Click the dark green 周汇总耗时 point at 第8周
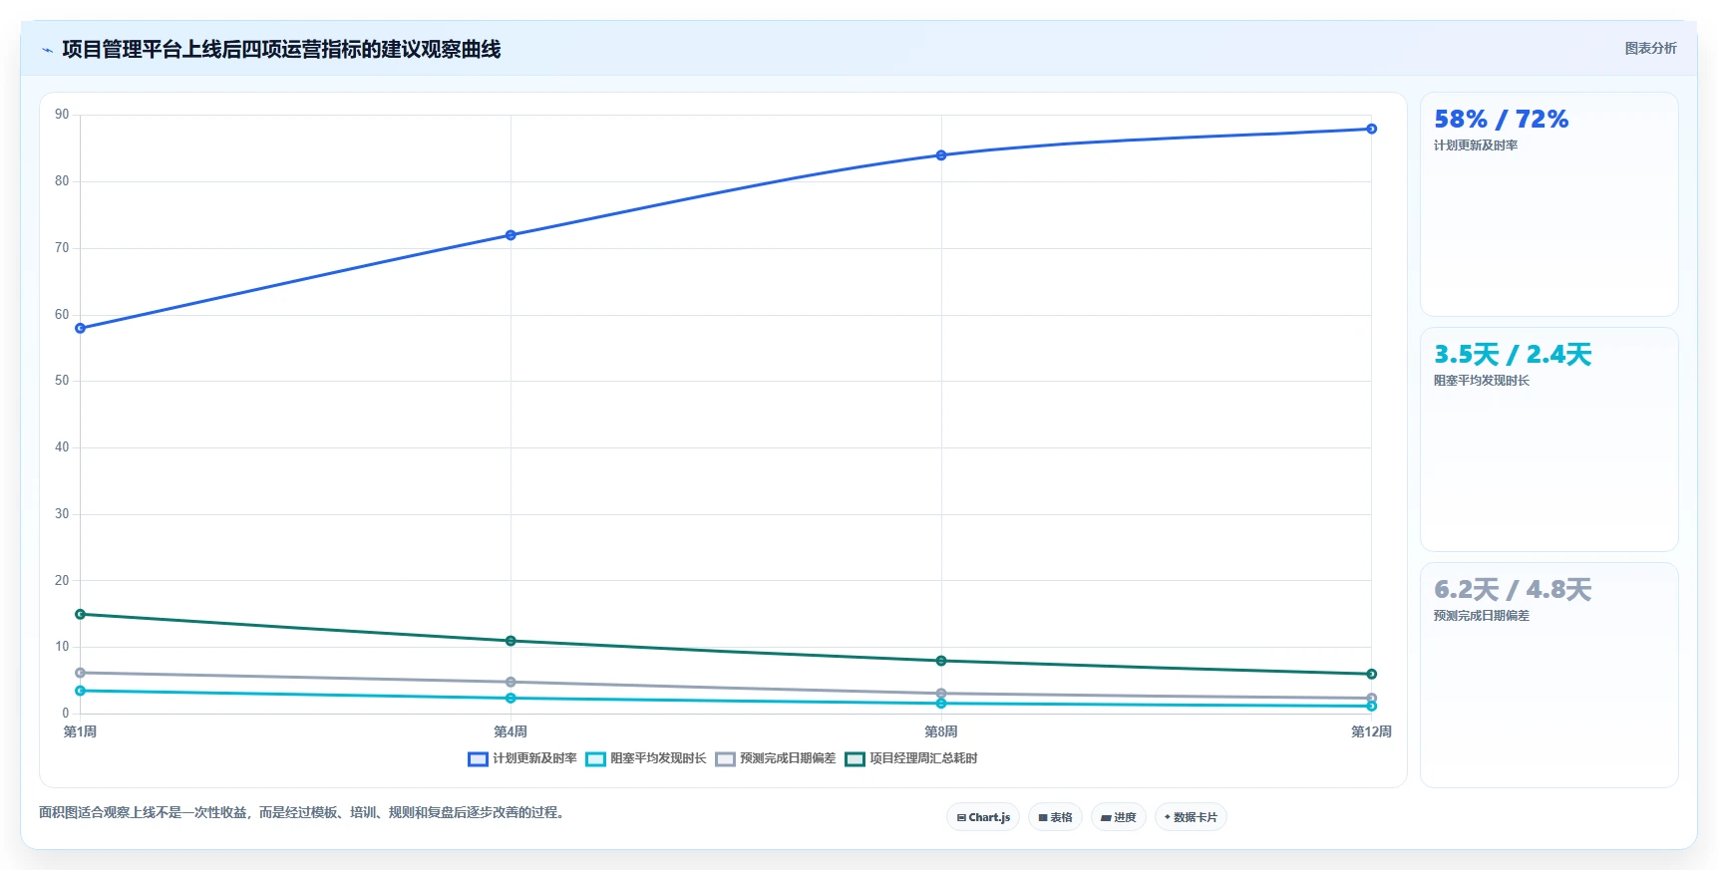1718x870 pixels. point(941,661)
